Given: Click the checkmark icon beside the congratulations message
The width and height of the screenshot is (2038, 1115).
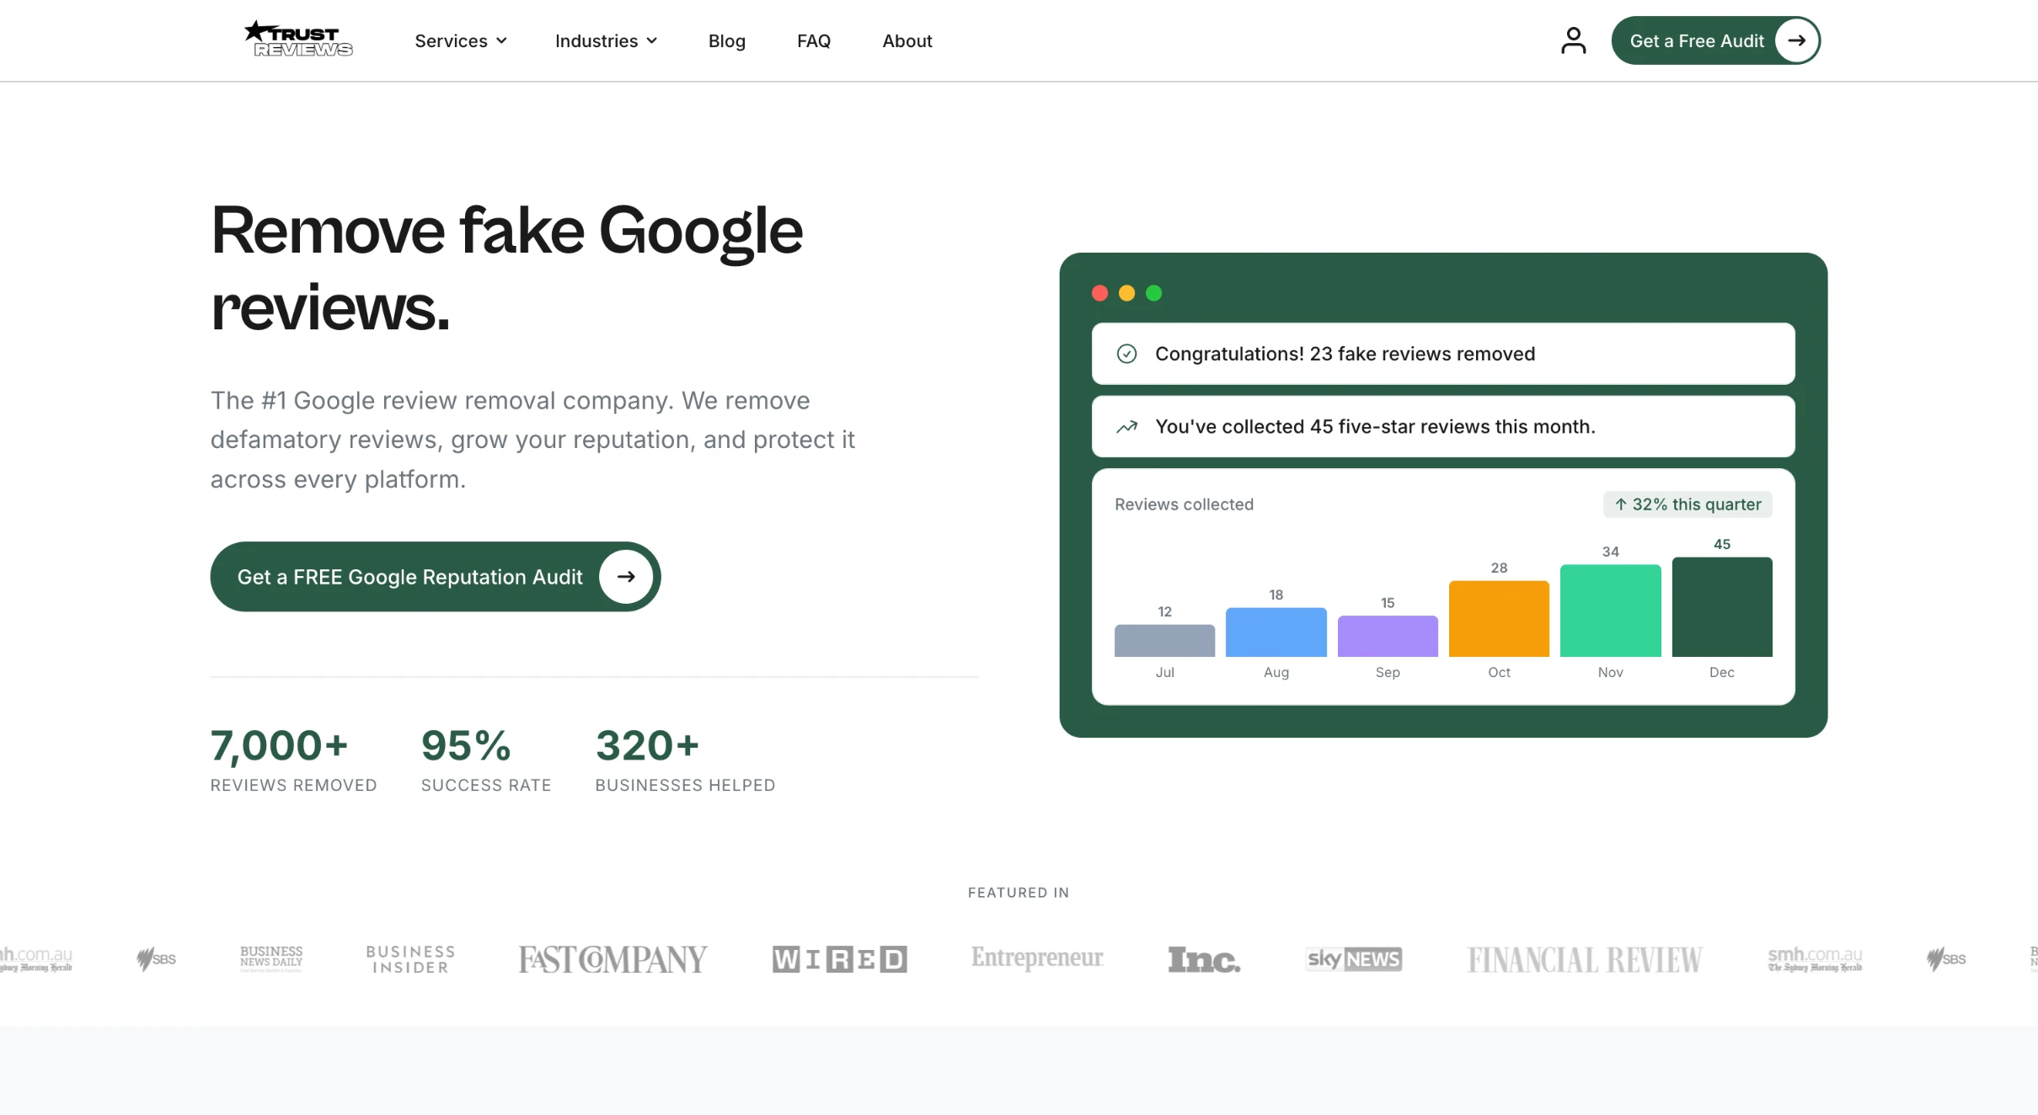Looking at the screenshot, I should [1127, 354].
